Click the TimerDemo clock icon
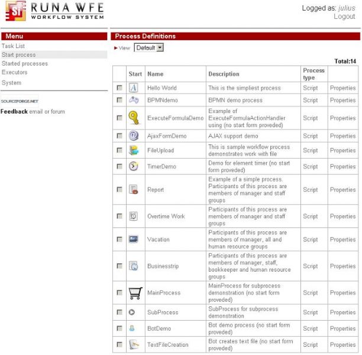Screen dimensions: 362x355 point(134,166)
